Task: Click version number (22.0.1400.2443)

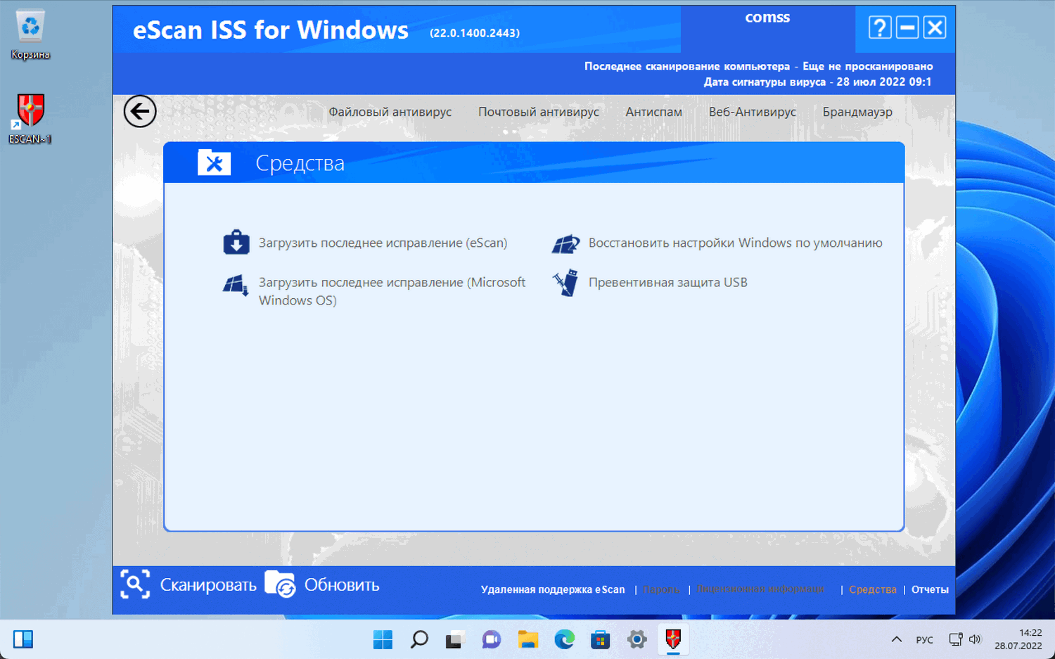Action: 475,33
